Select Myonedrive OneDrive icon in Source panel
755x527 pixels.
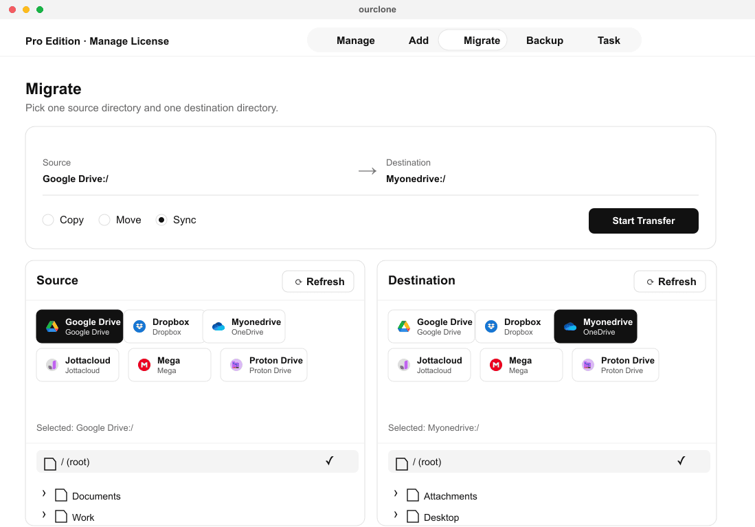pos(218,326)
